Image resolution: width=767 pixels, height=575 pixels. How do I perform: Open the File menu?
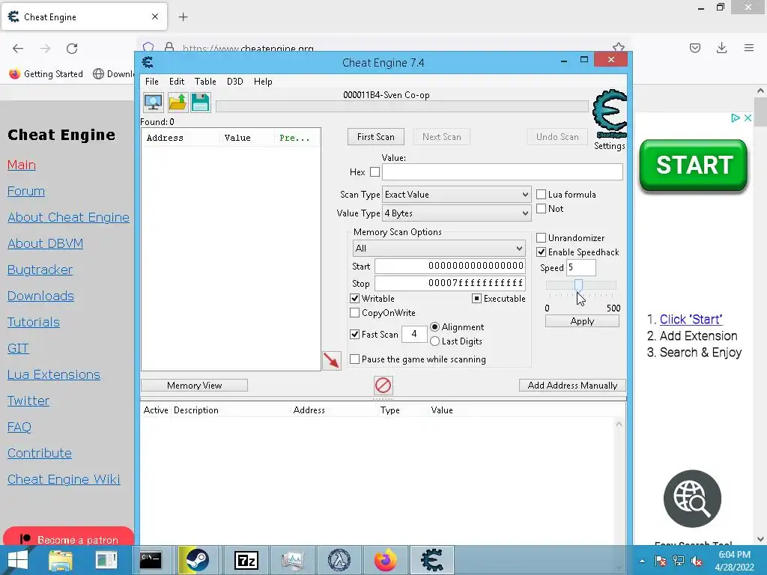coord(151,82)
